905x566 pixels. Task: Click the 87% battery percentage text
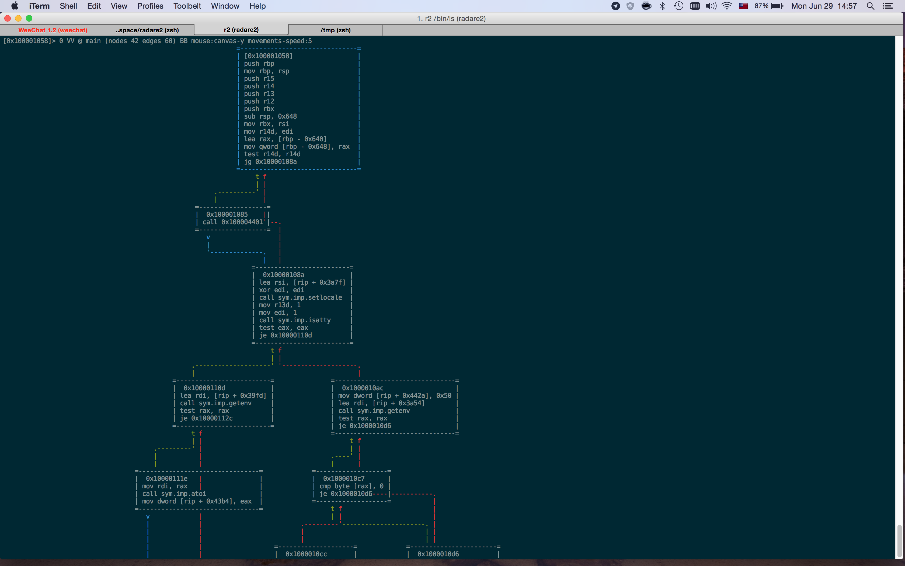(x=761, y=6)
